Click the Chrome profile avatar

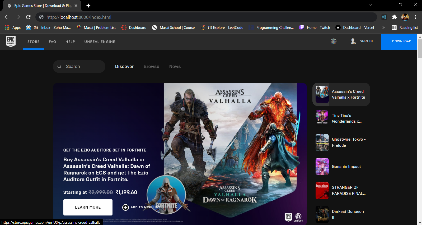[405, 17]
